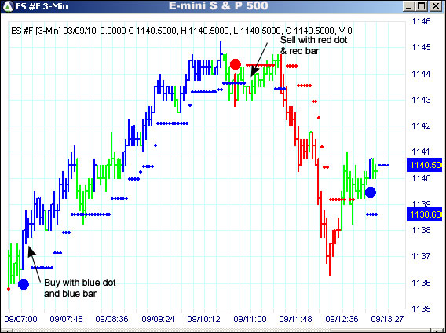Click the 1137 price axis label
The height and width of the screenshot is (333, 446).
(421, 256)
